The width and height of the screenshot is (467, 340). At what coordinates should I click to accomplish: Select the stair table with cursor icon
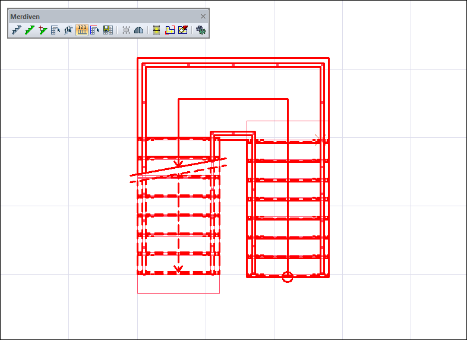pos(56,30)
